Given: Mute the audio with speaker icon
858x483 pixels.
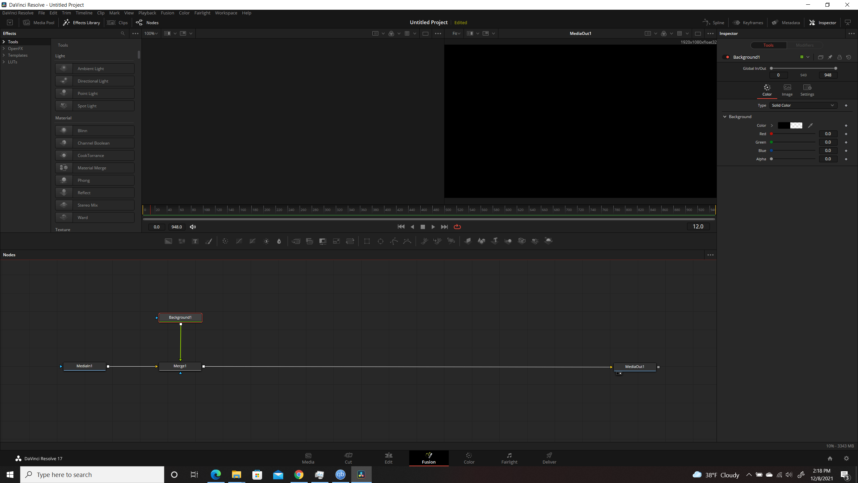Looking at the screenshot, I should click(x=193, y=227).
